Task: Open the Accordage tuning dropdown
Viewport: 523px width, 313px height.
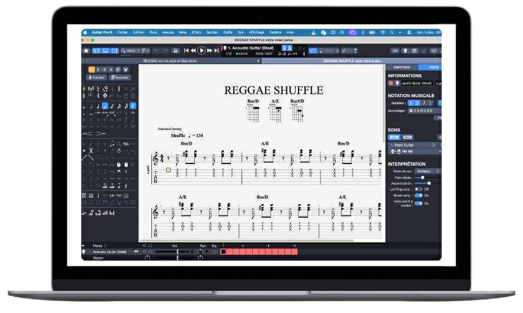Action: coord(425,111)
